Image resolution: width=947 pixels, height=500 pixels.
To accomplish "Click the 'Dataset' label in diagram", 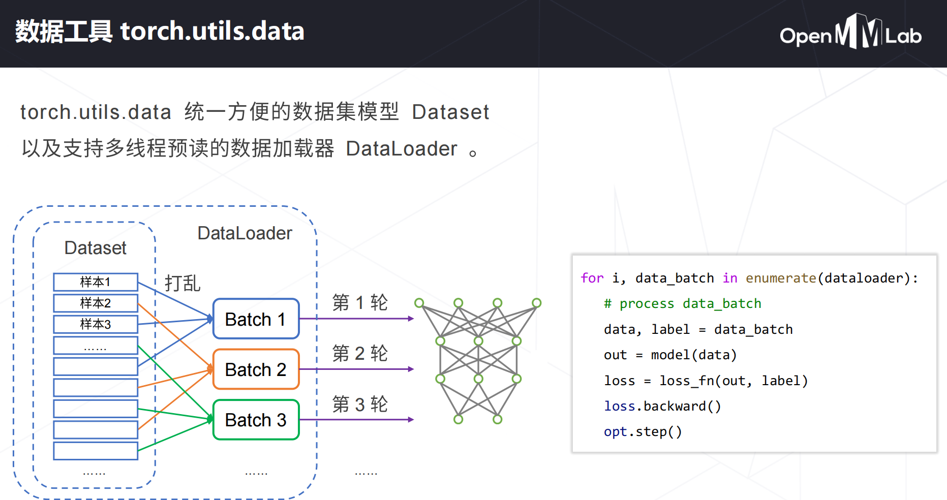I will [95, 248].
